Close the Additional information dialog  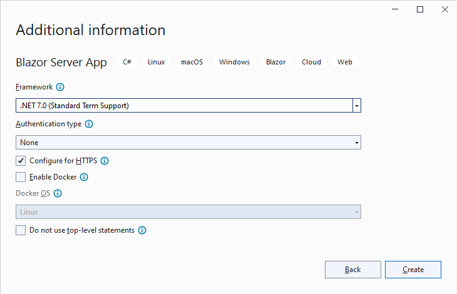(x=445, y=9)
